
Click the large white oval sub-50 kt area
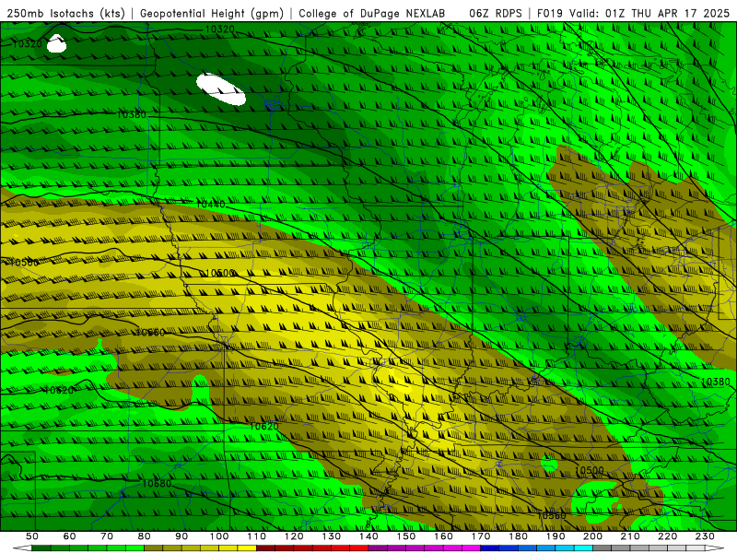click(x=220, y=88)
